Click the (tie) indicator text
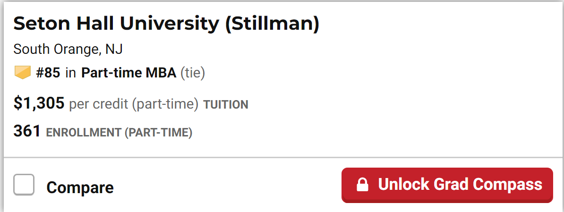 click(x=192, y=73)
